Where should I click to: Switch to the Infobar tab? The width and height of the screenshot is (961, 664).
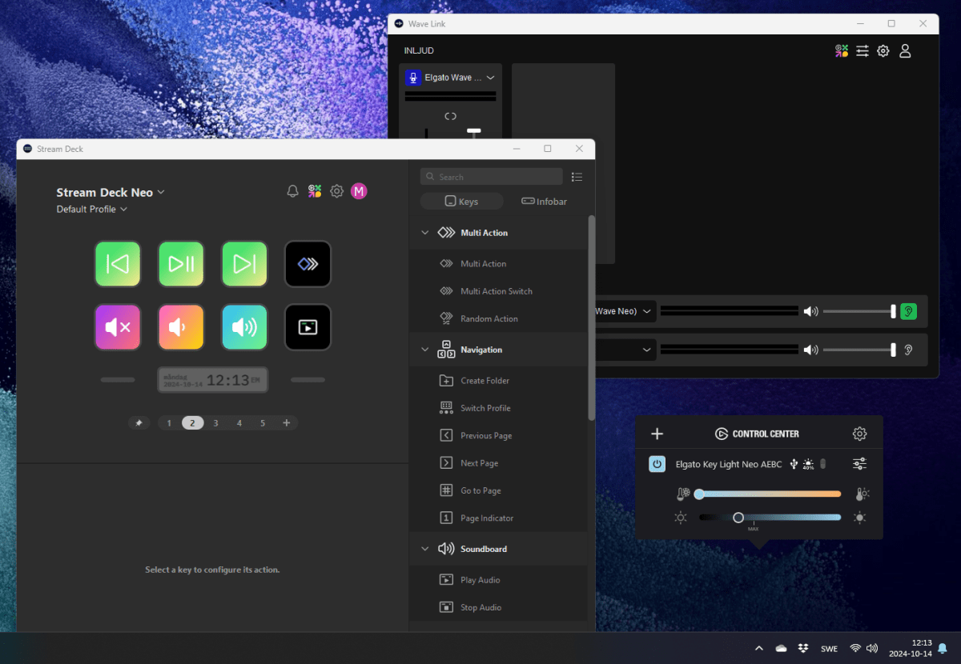point(544,201)
